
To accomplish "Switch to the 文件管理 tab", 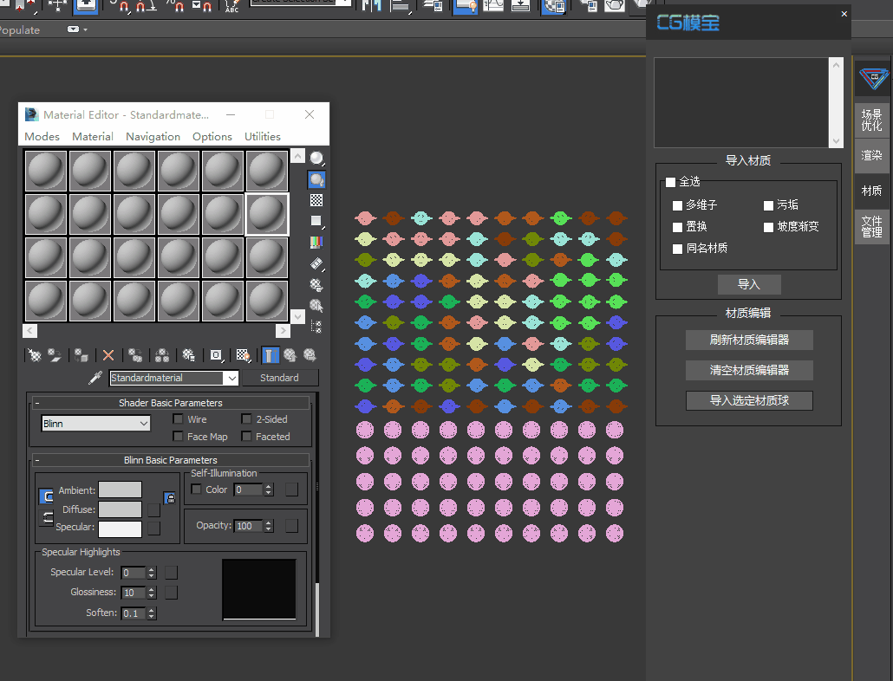I will 872,228.
